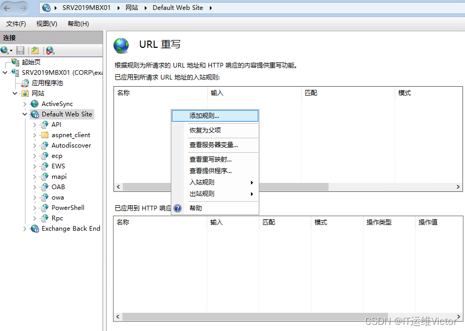
Task: Open the 出站规则 submenu arrow
Action: [252, 194]
